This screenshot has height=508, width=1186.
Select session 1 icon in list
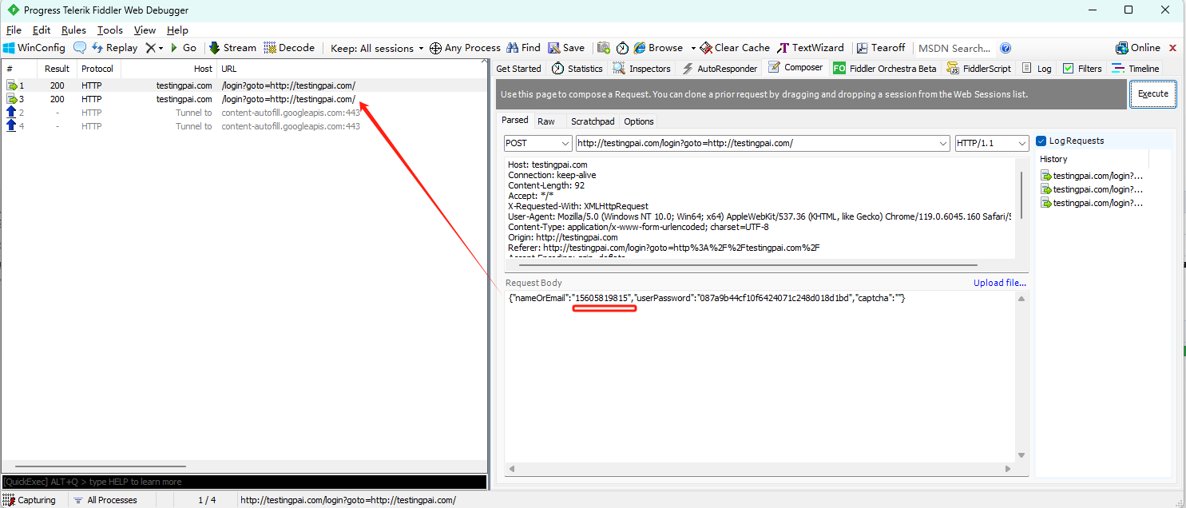[12, 85]
